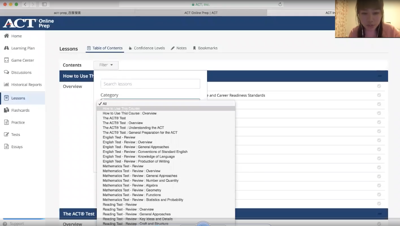Open the Learning Plan binoculars icon
This screenshot has height=226, width=400.
point(7,48)
